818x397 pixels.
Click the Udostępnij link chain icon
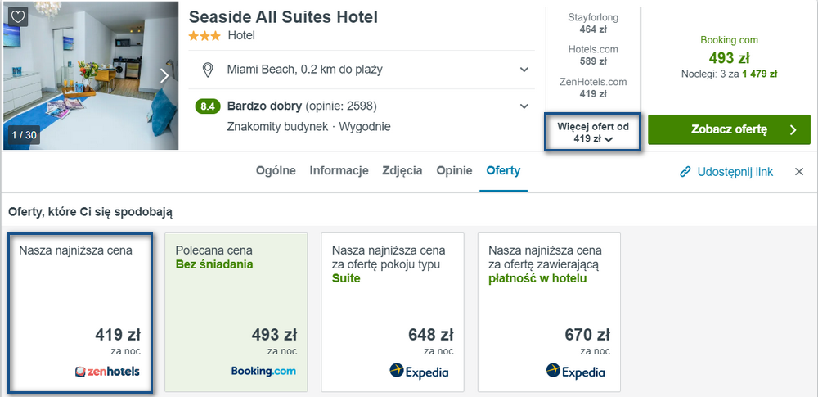pos(685,172)
